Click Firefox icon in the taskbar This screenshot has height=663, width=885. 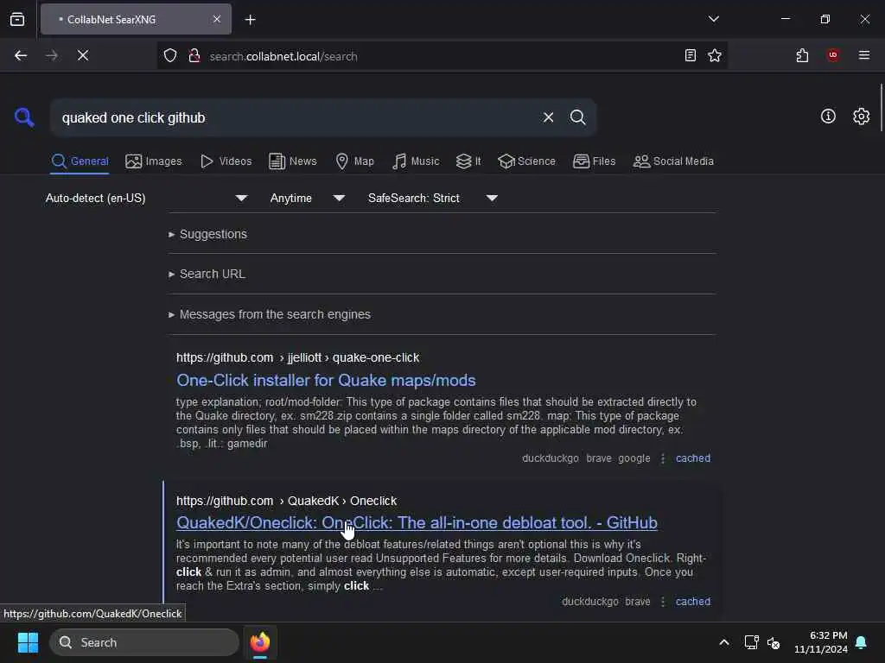pos(260,642)
